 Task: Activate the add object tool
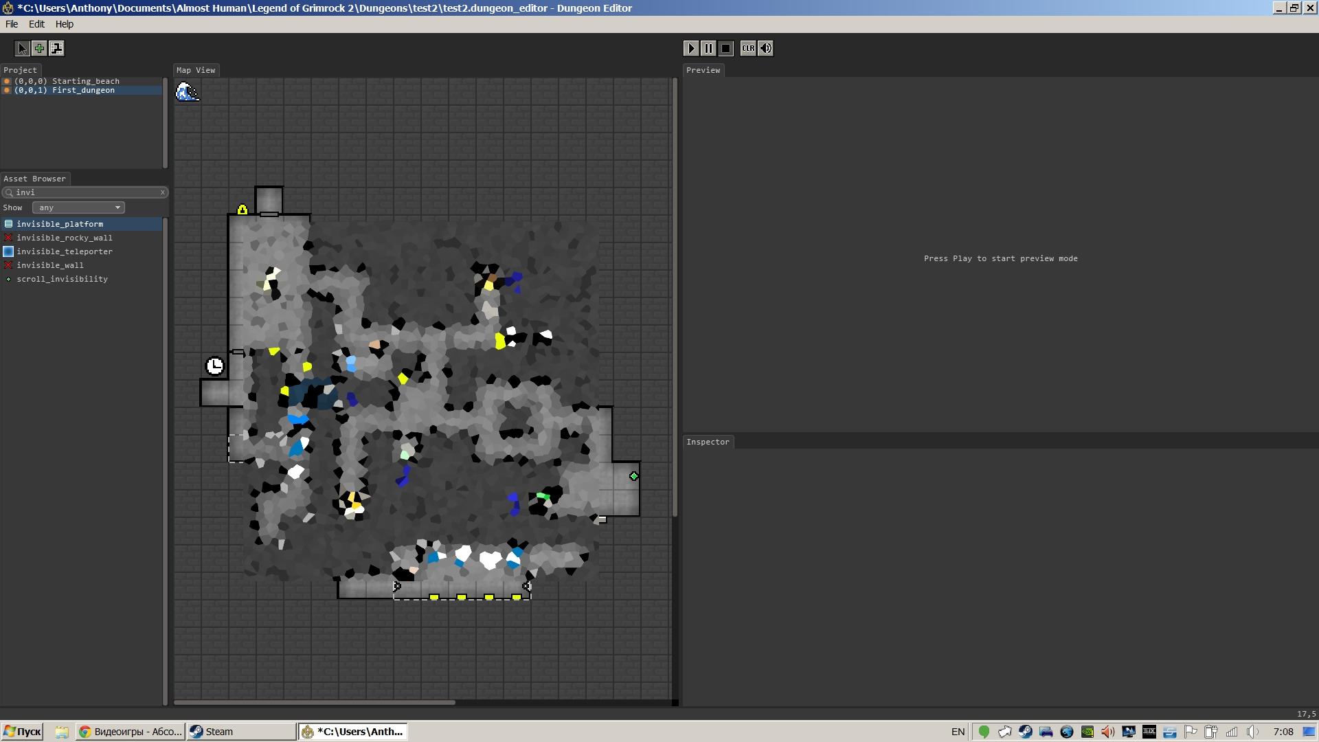(39, 48)
